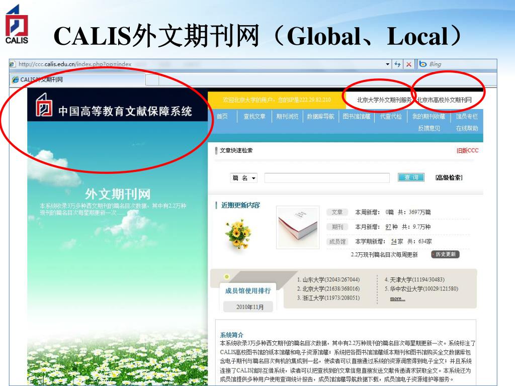Click the red 旧版CCC link
Viewport: 515px width, 386px height.
pyautogui.click(x=467, y=150)
